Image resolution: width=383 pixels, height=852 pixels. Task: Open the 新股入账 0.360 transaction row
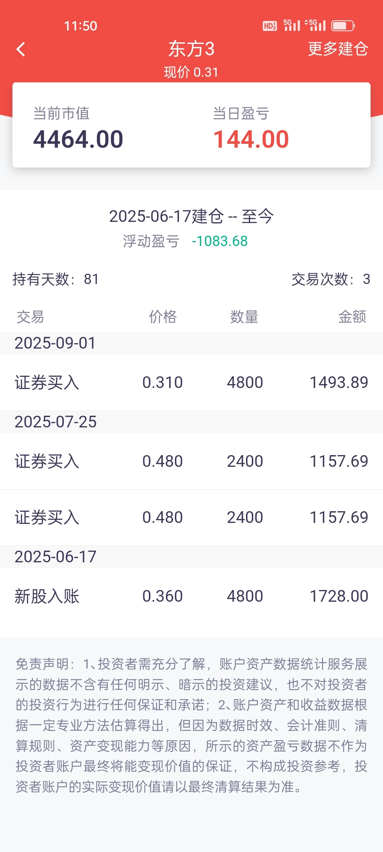[x=191, y=596]
